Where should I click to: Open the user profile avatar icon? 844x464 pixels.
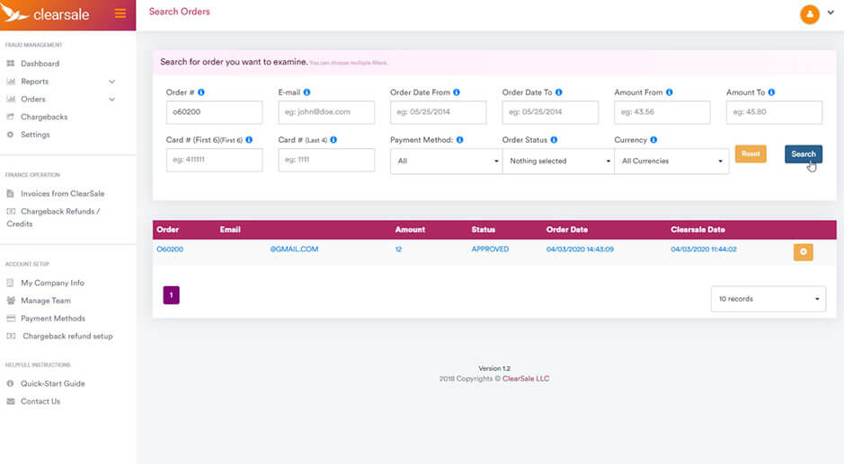tap(810, 14)
